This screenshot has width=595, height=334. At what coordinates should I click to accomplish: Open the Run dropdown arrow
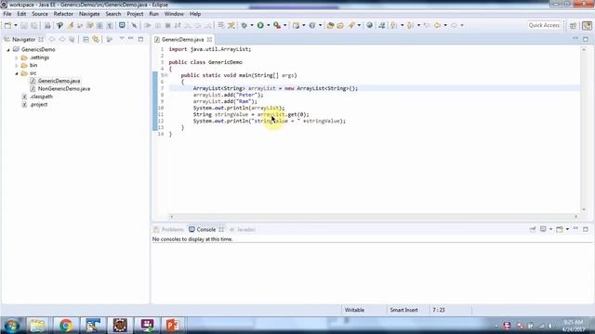[269, 25]
